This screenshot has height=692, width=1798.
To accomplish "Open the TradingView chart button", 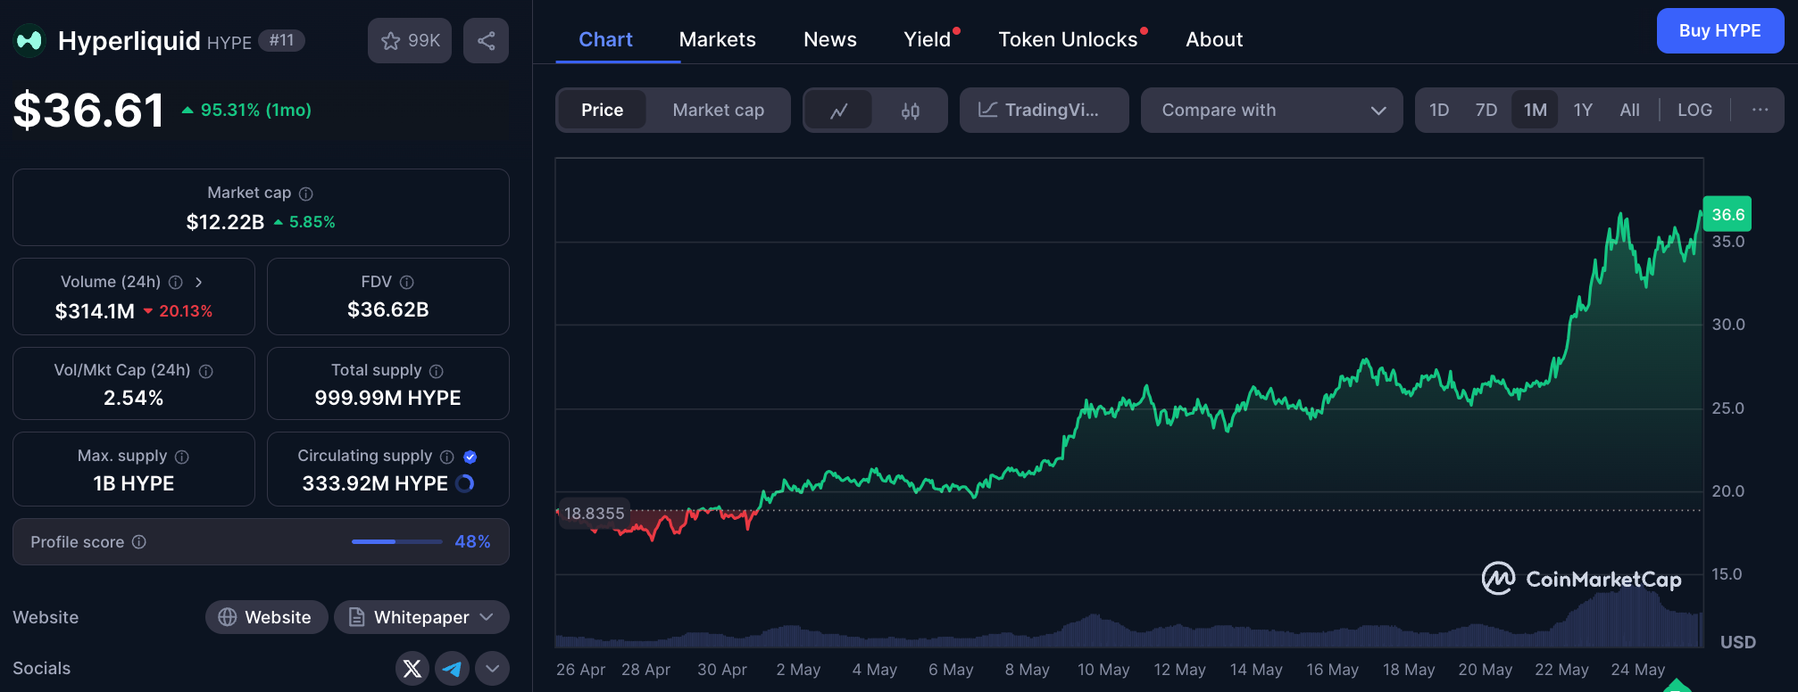I will [1044, 110].
